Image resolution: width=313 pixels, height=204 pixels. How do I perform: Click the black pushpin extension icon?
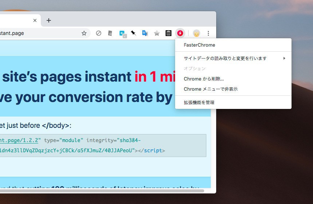[x=133, y=33]
